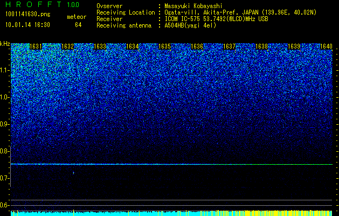The image size is (339, 216).
Task: Click the 1633 time marker
Action: (100, 46)
